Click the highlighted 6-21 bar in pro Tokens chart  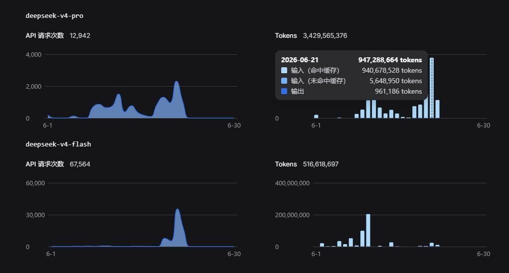(x=432, y=88)
